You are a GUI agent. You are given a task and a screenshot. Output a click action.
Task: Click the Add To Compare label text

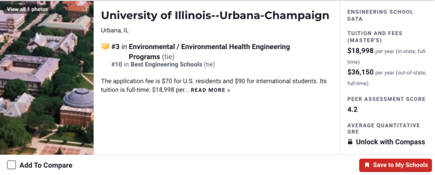pyautogui.click(x=46, y=165)
